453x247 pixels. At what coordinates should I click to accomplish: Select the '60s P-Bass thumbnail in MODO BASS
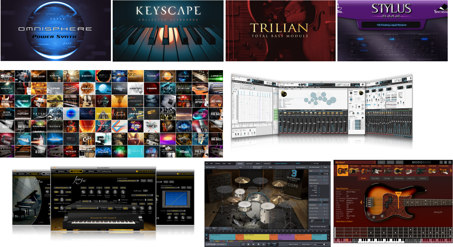[343, 170]
